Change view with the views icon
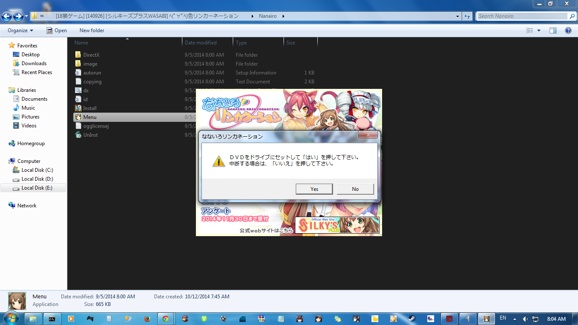 [x=529, y=30]
